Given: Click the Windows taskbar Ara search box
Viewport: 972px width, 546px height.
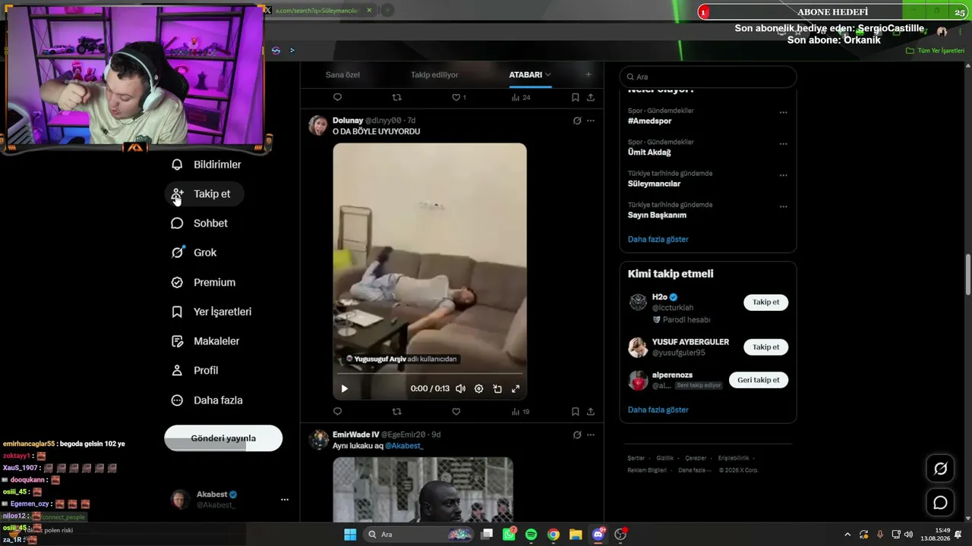Looking at the screenshot, I should [418, 535].
